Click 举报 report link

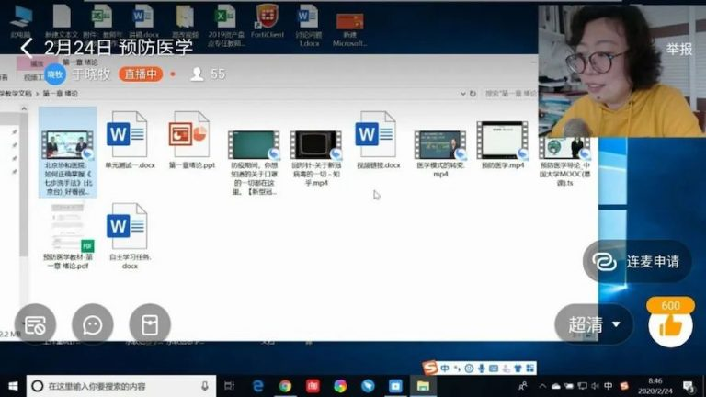coord(679,49)
